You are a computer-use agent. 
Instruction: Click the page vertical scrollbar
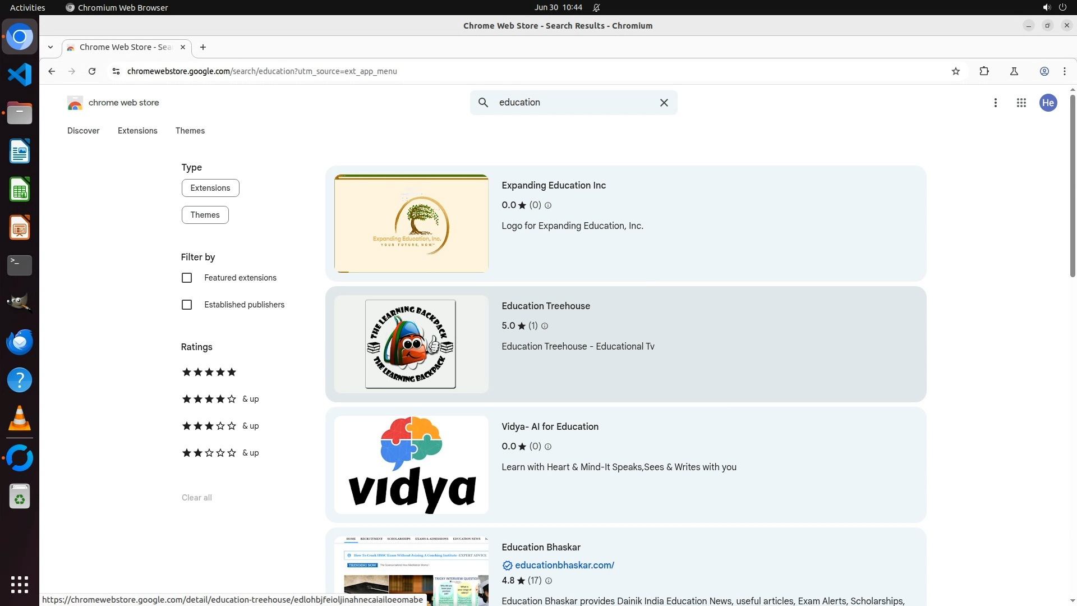[x=1073, y=185]
